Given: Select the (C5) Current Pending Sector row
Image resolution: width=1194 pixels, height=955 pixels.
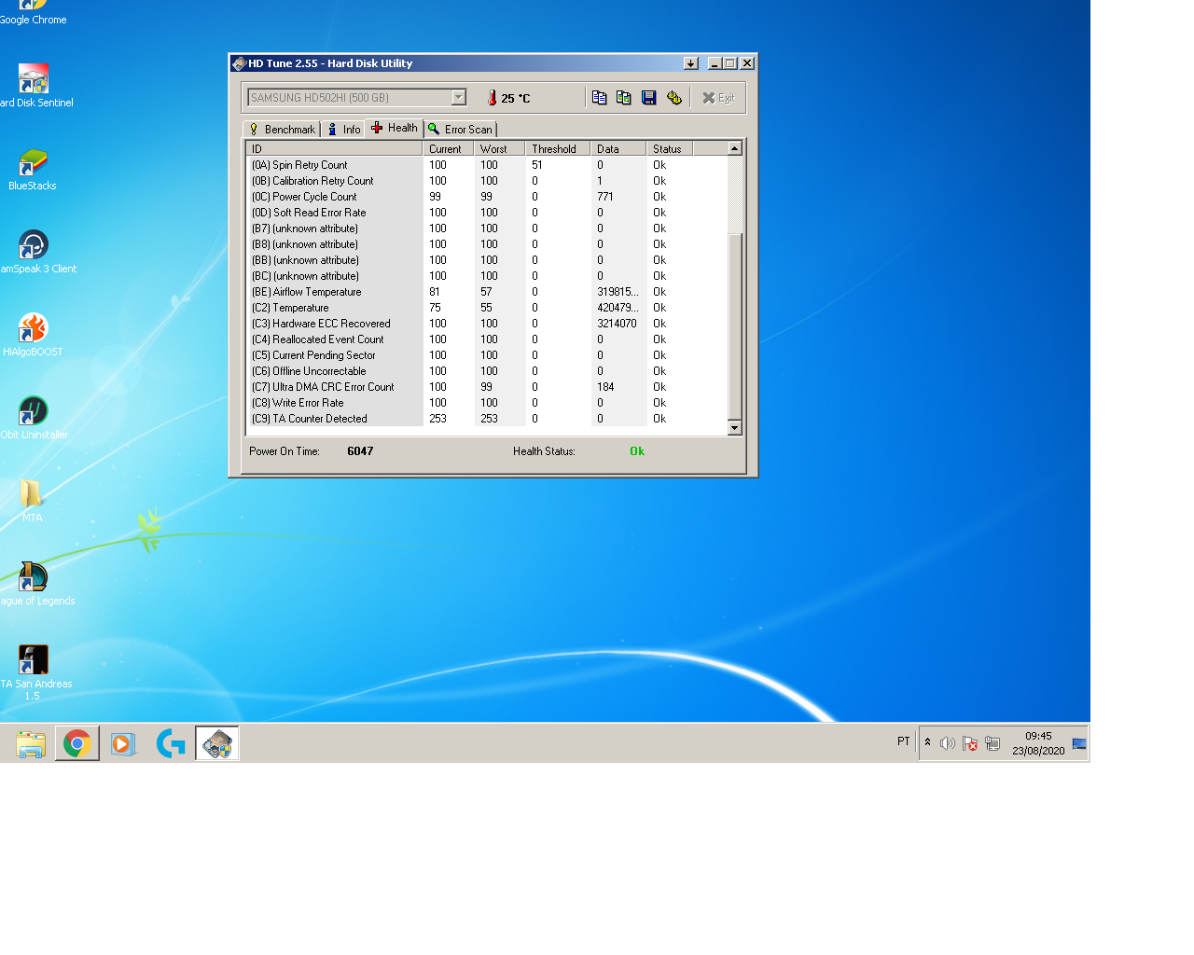Looking at the screenshot, I should click(x=486, y=355).
